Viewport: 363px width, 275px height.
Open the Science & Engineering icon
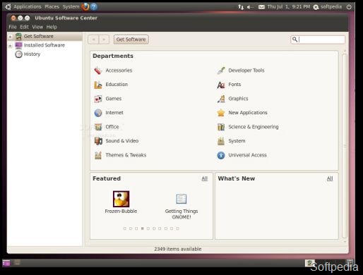(221, 127)
